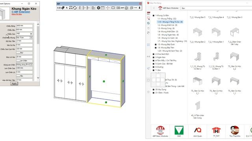
Task: Choose the arrow pointer tool in ABF toolbar
Action: tap(67, 8)
